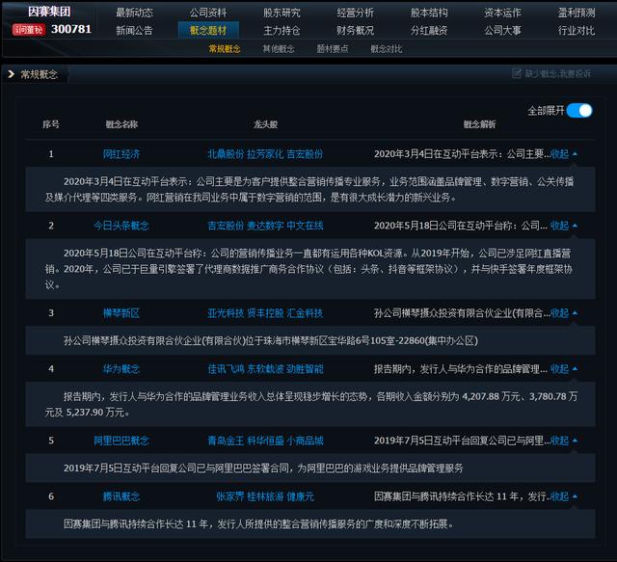
Task: Open the 阿里巴巴概念 concept link
Action: 121,441
